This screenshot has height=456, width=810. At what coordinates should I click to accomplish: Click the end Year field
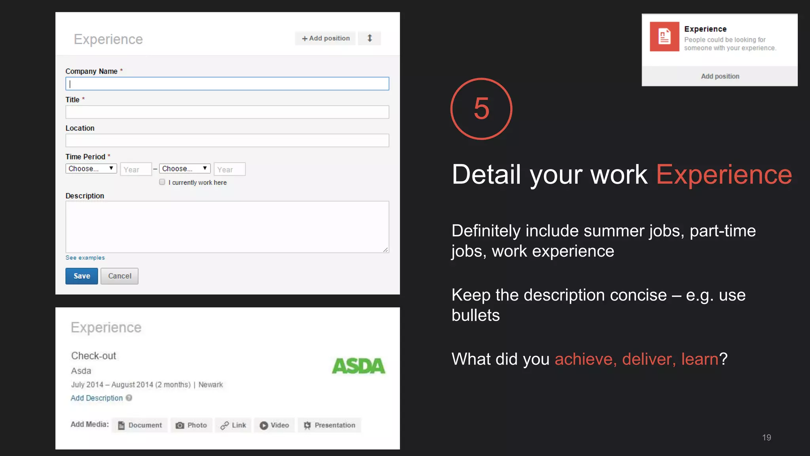point(229,169)
